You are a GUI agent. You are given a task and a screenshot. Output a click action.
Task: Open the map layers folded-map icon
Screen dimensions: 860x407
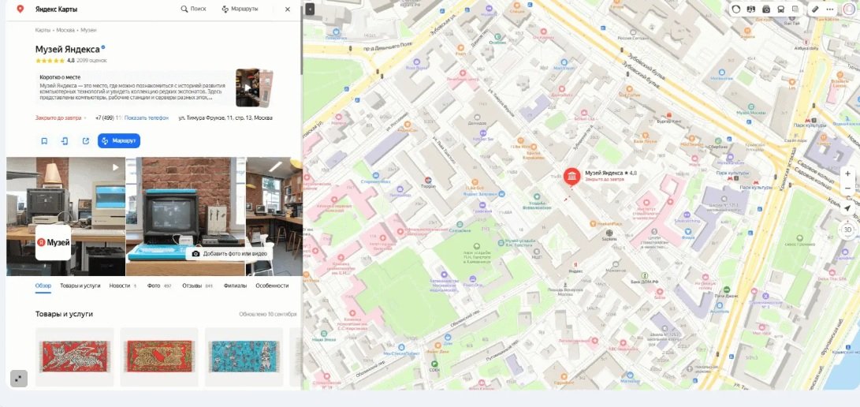751,9
